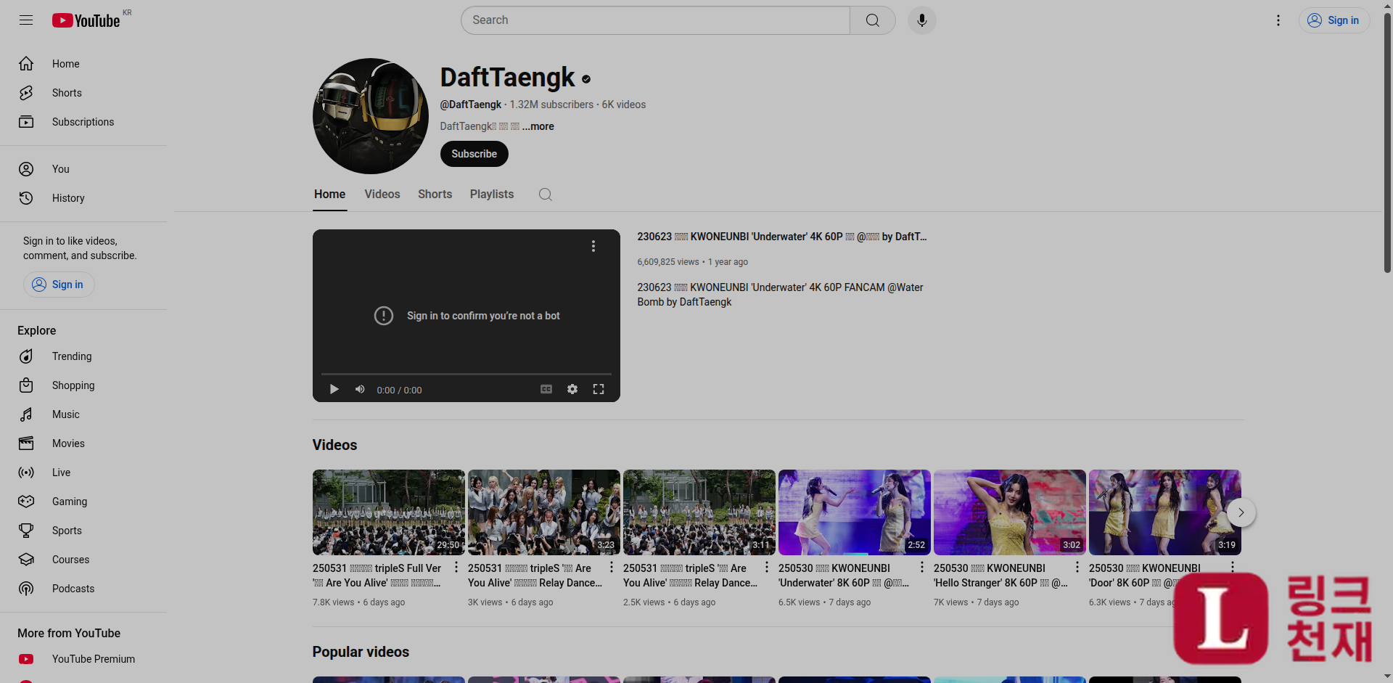This screenshot has height=683, width=1393.
Task: Open the 'Underwater' 8K 60P video title
Action: (844, 576)
